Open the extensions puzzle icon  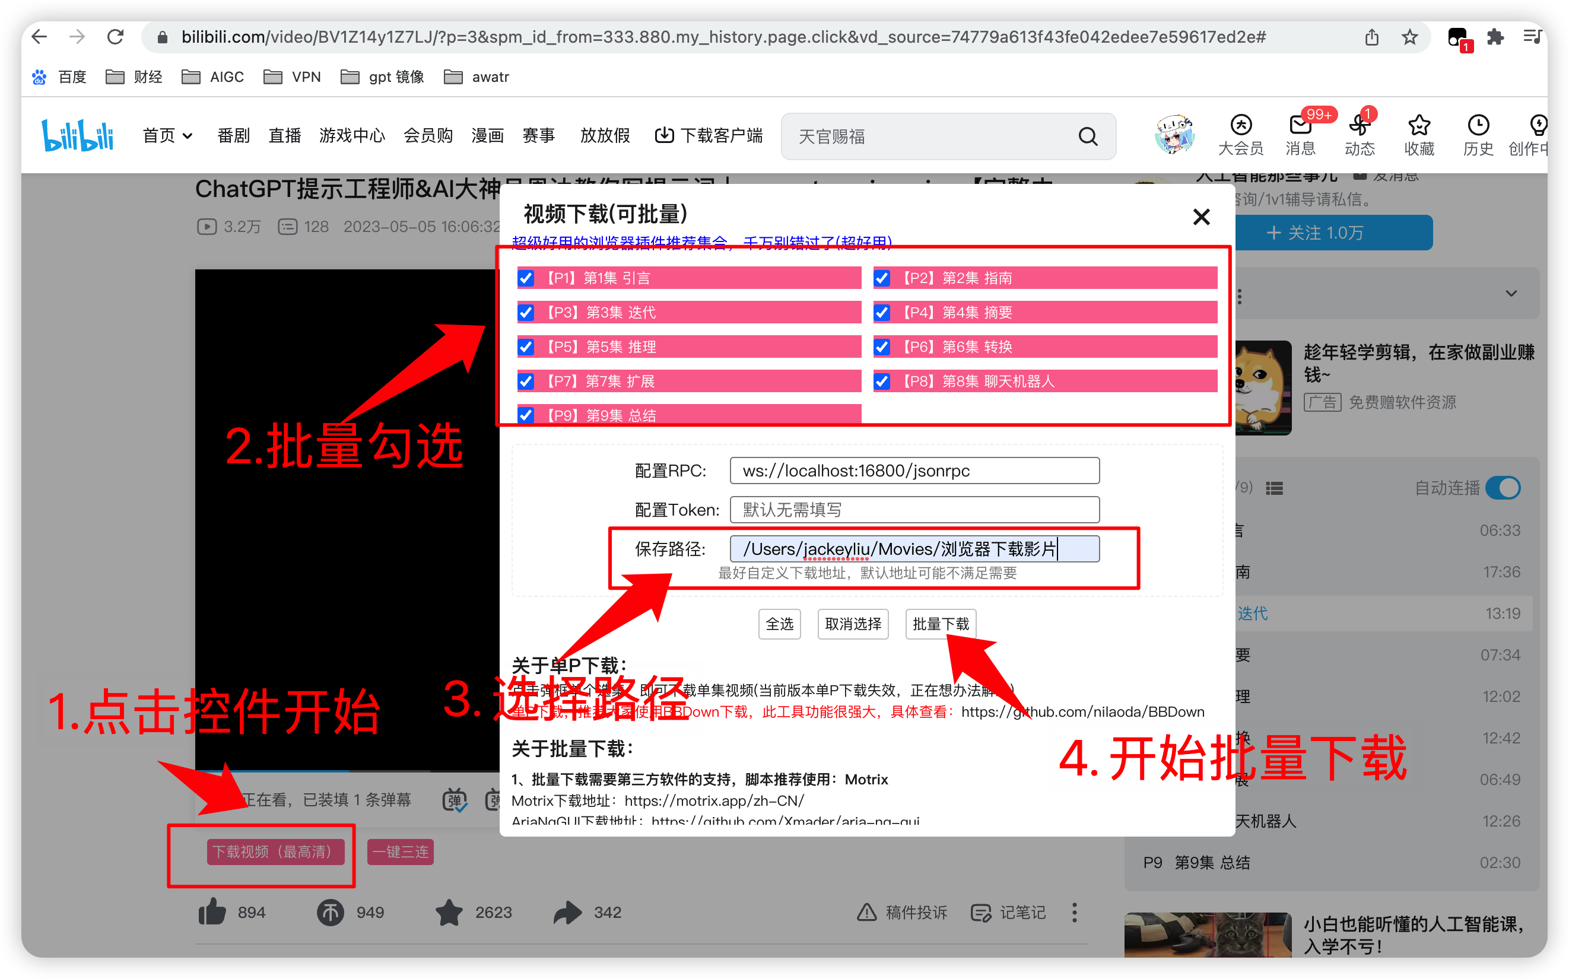pyautogui.click(x=1495, y=37)
